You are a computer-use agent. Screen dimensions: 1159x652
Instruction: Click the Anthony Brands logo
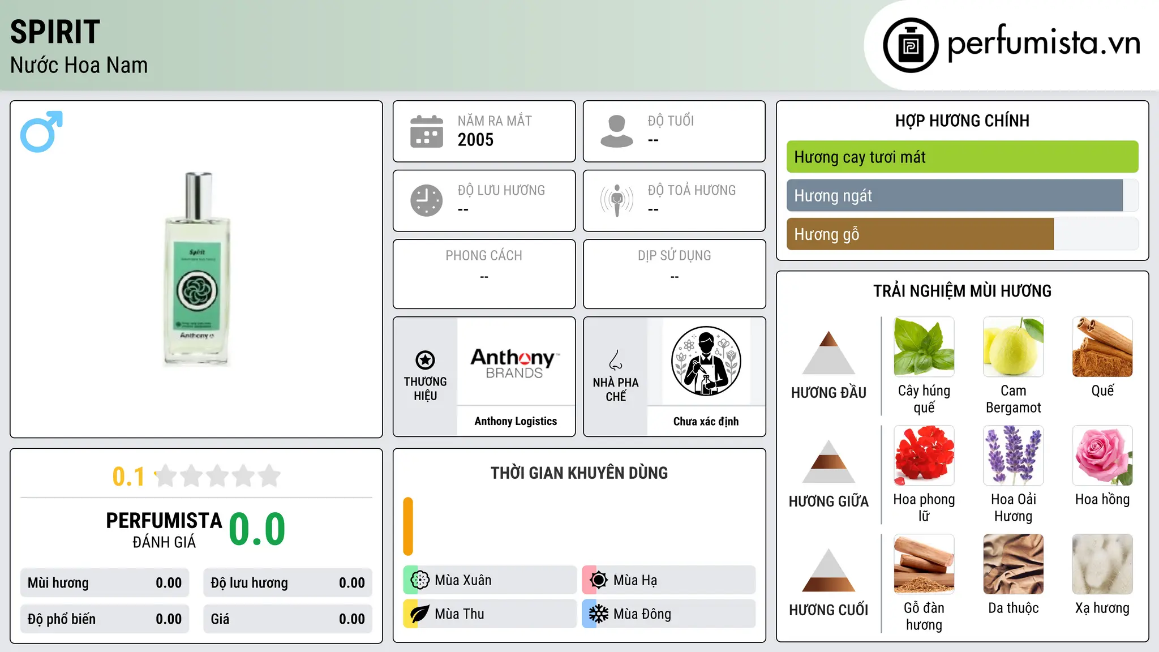click(516, 362)
